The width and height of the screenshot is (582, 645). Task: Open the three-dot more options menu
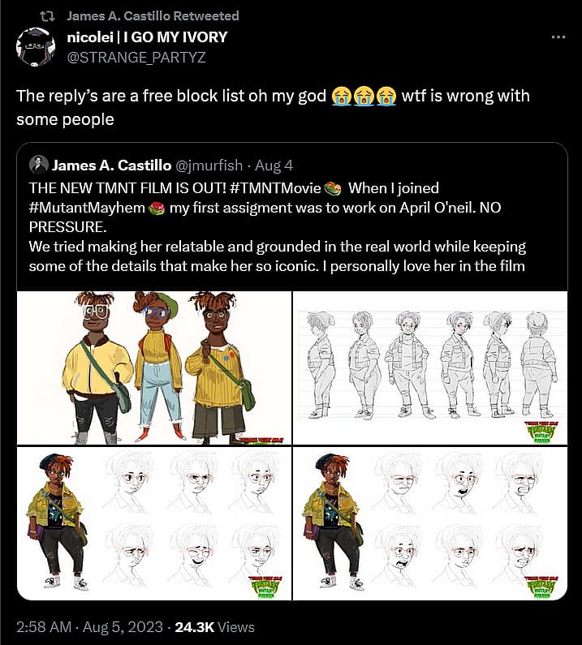(558, 37)
